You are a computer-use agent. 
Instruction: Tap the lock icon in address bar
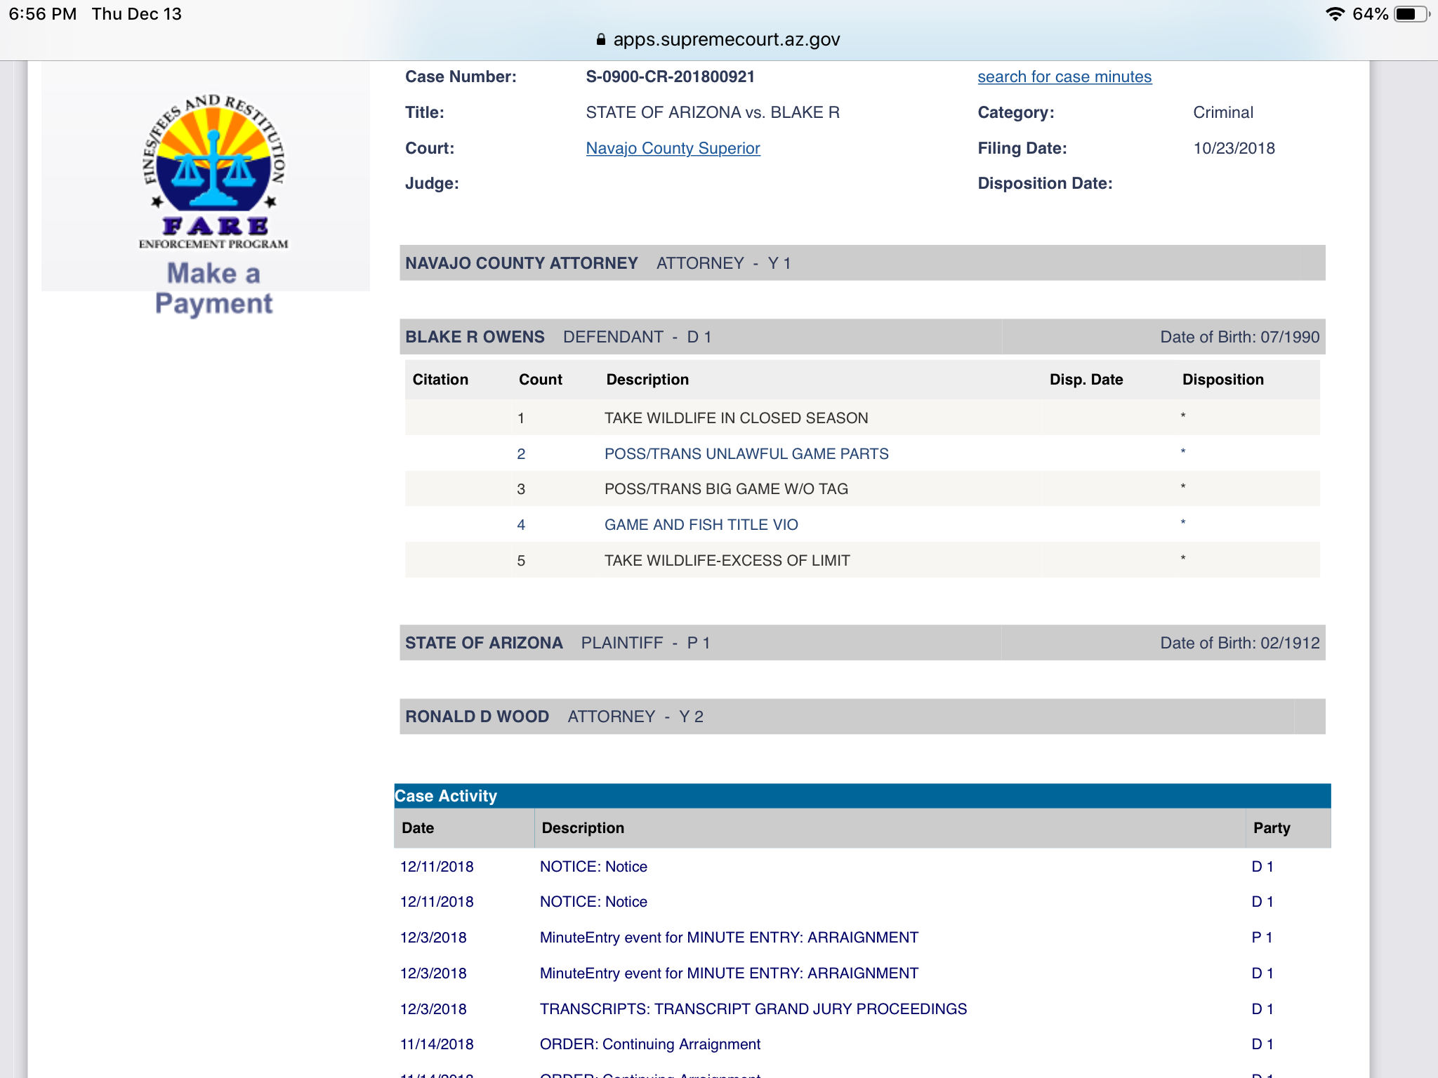tap(600, 39)
